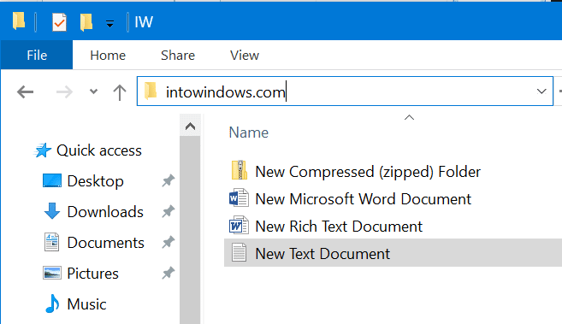This screenshot has width=562, height=324.
Task: Click the folder icon in the title bar
Action: coord(19,21)
